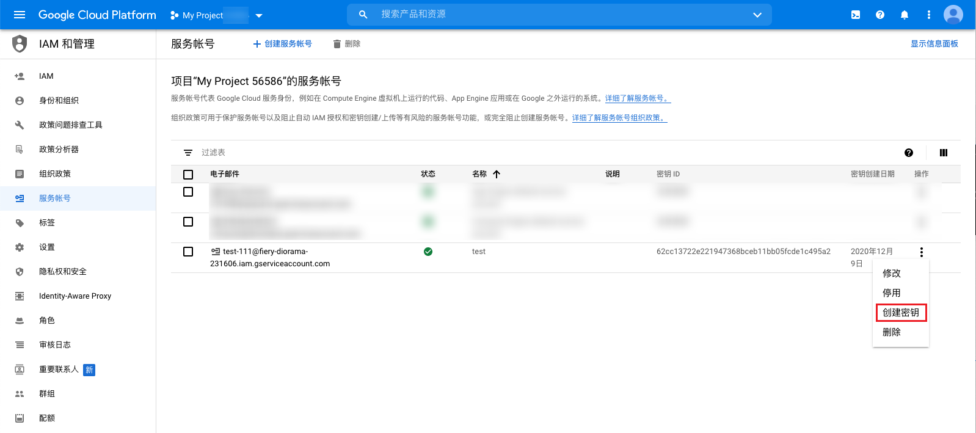Open the top bar vertical dots menu

pyautogui.click(x=929, y=15)
